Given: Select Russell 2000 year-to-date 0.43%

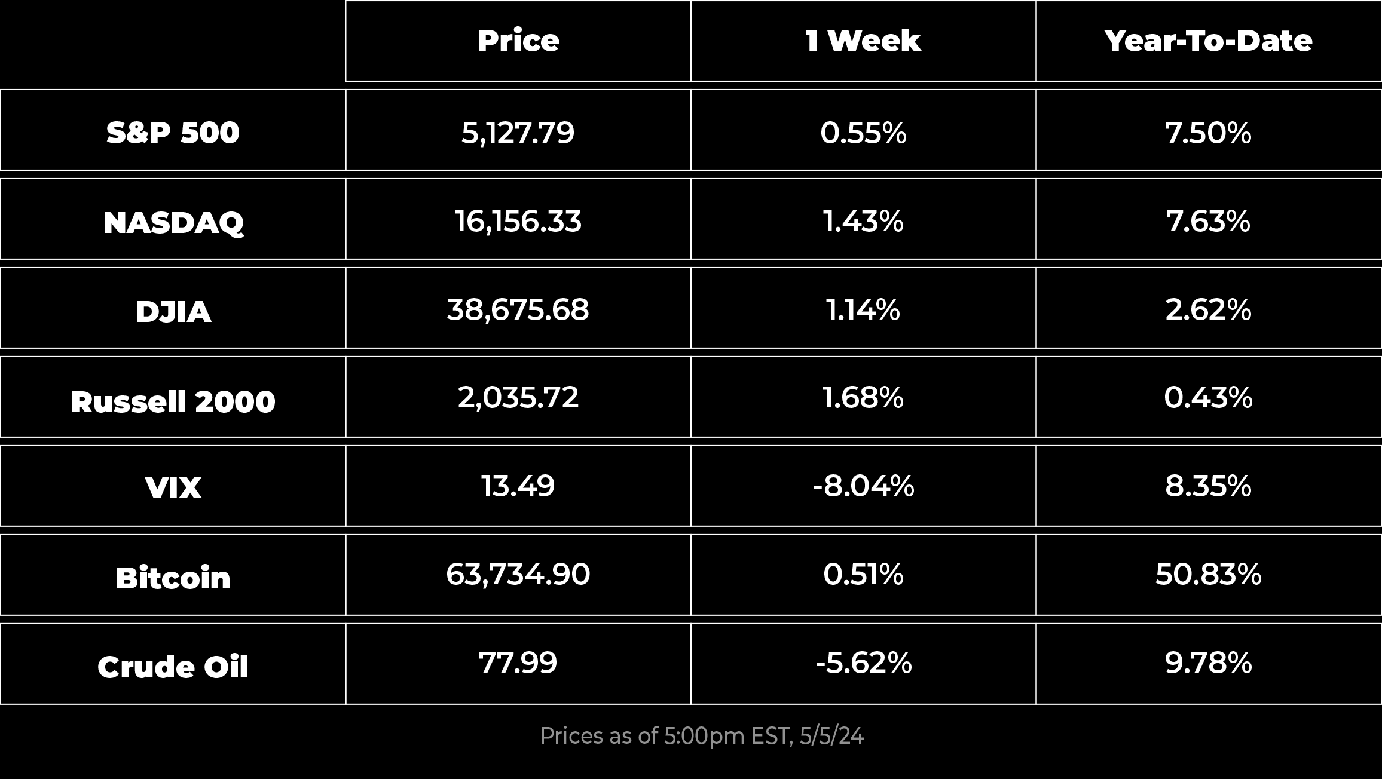Looking at the screenshot, I should point(1208,397).
